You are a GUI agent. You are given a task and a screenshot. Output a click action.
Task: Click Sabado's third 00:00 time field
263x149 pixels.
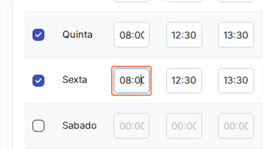coord(236,126)
